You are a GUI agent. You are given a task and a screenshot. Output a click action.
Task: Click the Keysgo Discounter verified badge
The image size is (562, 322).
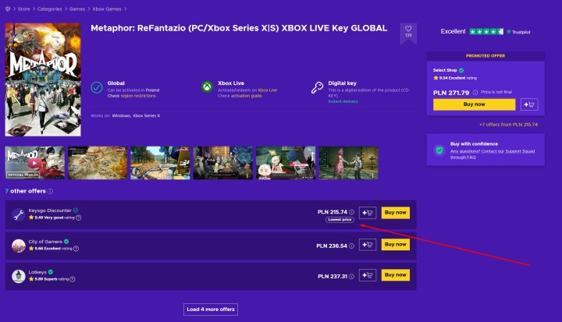(76, 211)
